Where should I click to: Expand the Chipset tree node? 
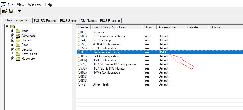(x=13, y=40)
